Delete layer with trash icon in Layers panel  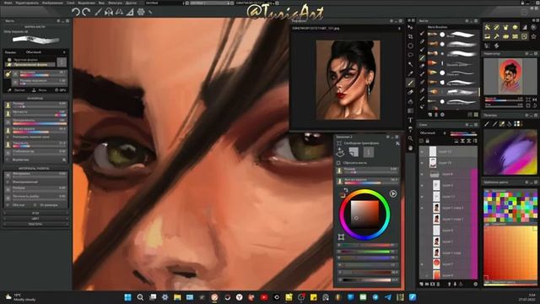coord(438,285)
